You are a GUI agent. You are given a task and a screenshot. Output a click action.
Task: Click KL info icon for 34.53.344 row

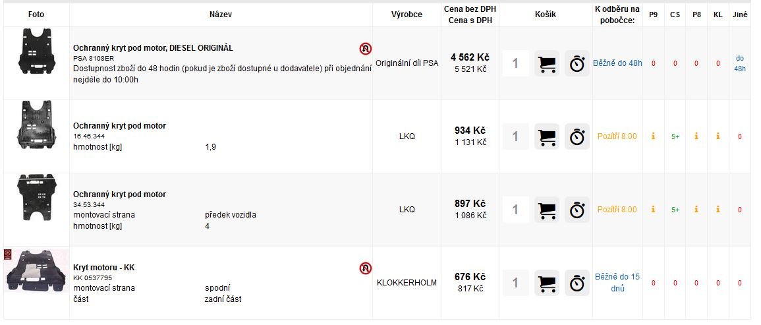point(718,210)
